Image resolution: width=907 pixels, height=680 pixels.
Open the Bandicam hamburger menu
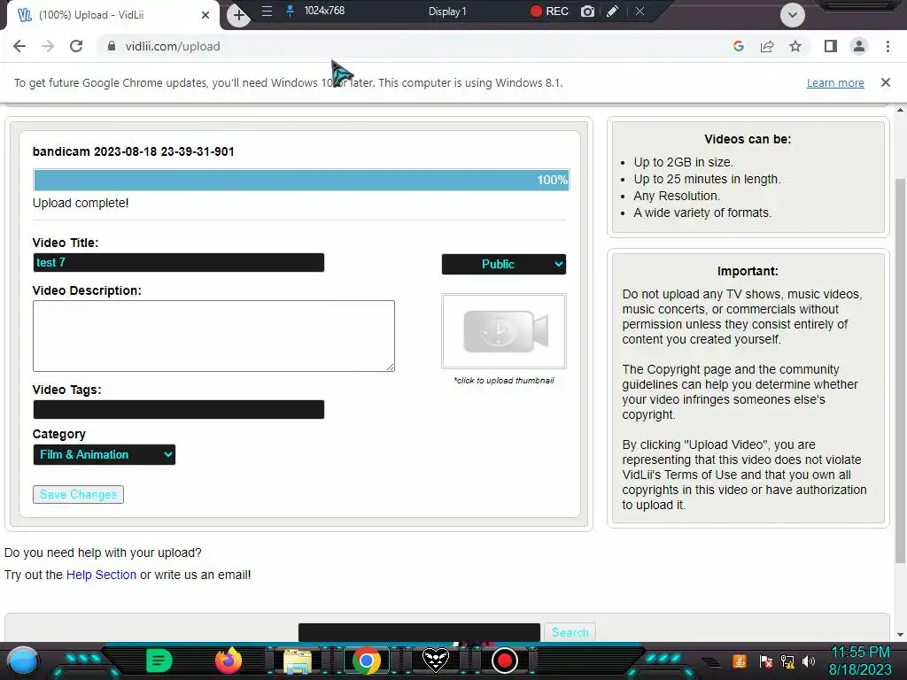(267, 11)
